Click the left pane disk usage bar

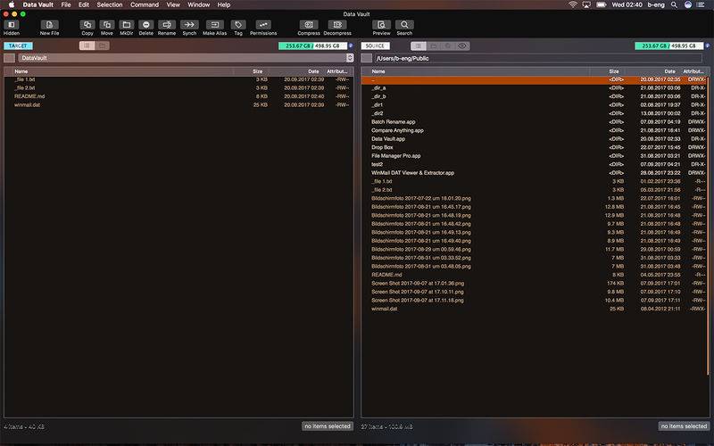click(313, 45)
